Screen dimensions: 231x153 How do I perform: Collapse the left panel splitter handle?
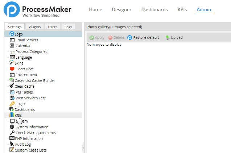pyautogui.click(x=83, y=148)
